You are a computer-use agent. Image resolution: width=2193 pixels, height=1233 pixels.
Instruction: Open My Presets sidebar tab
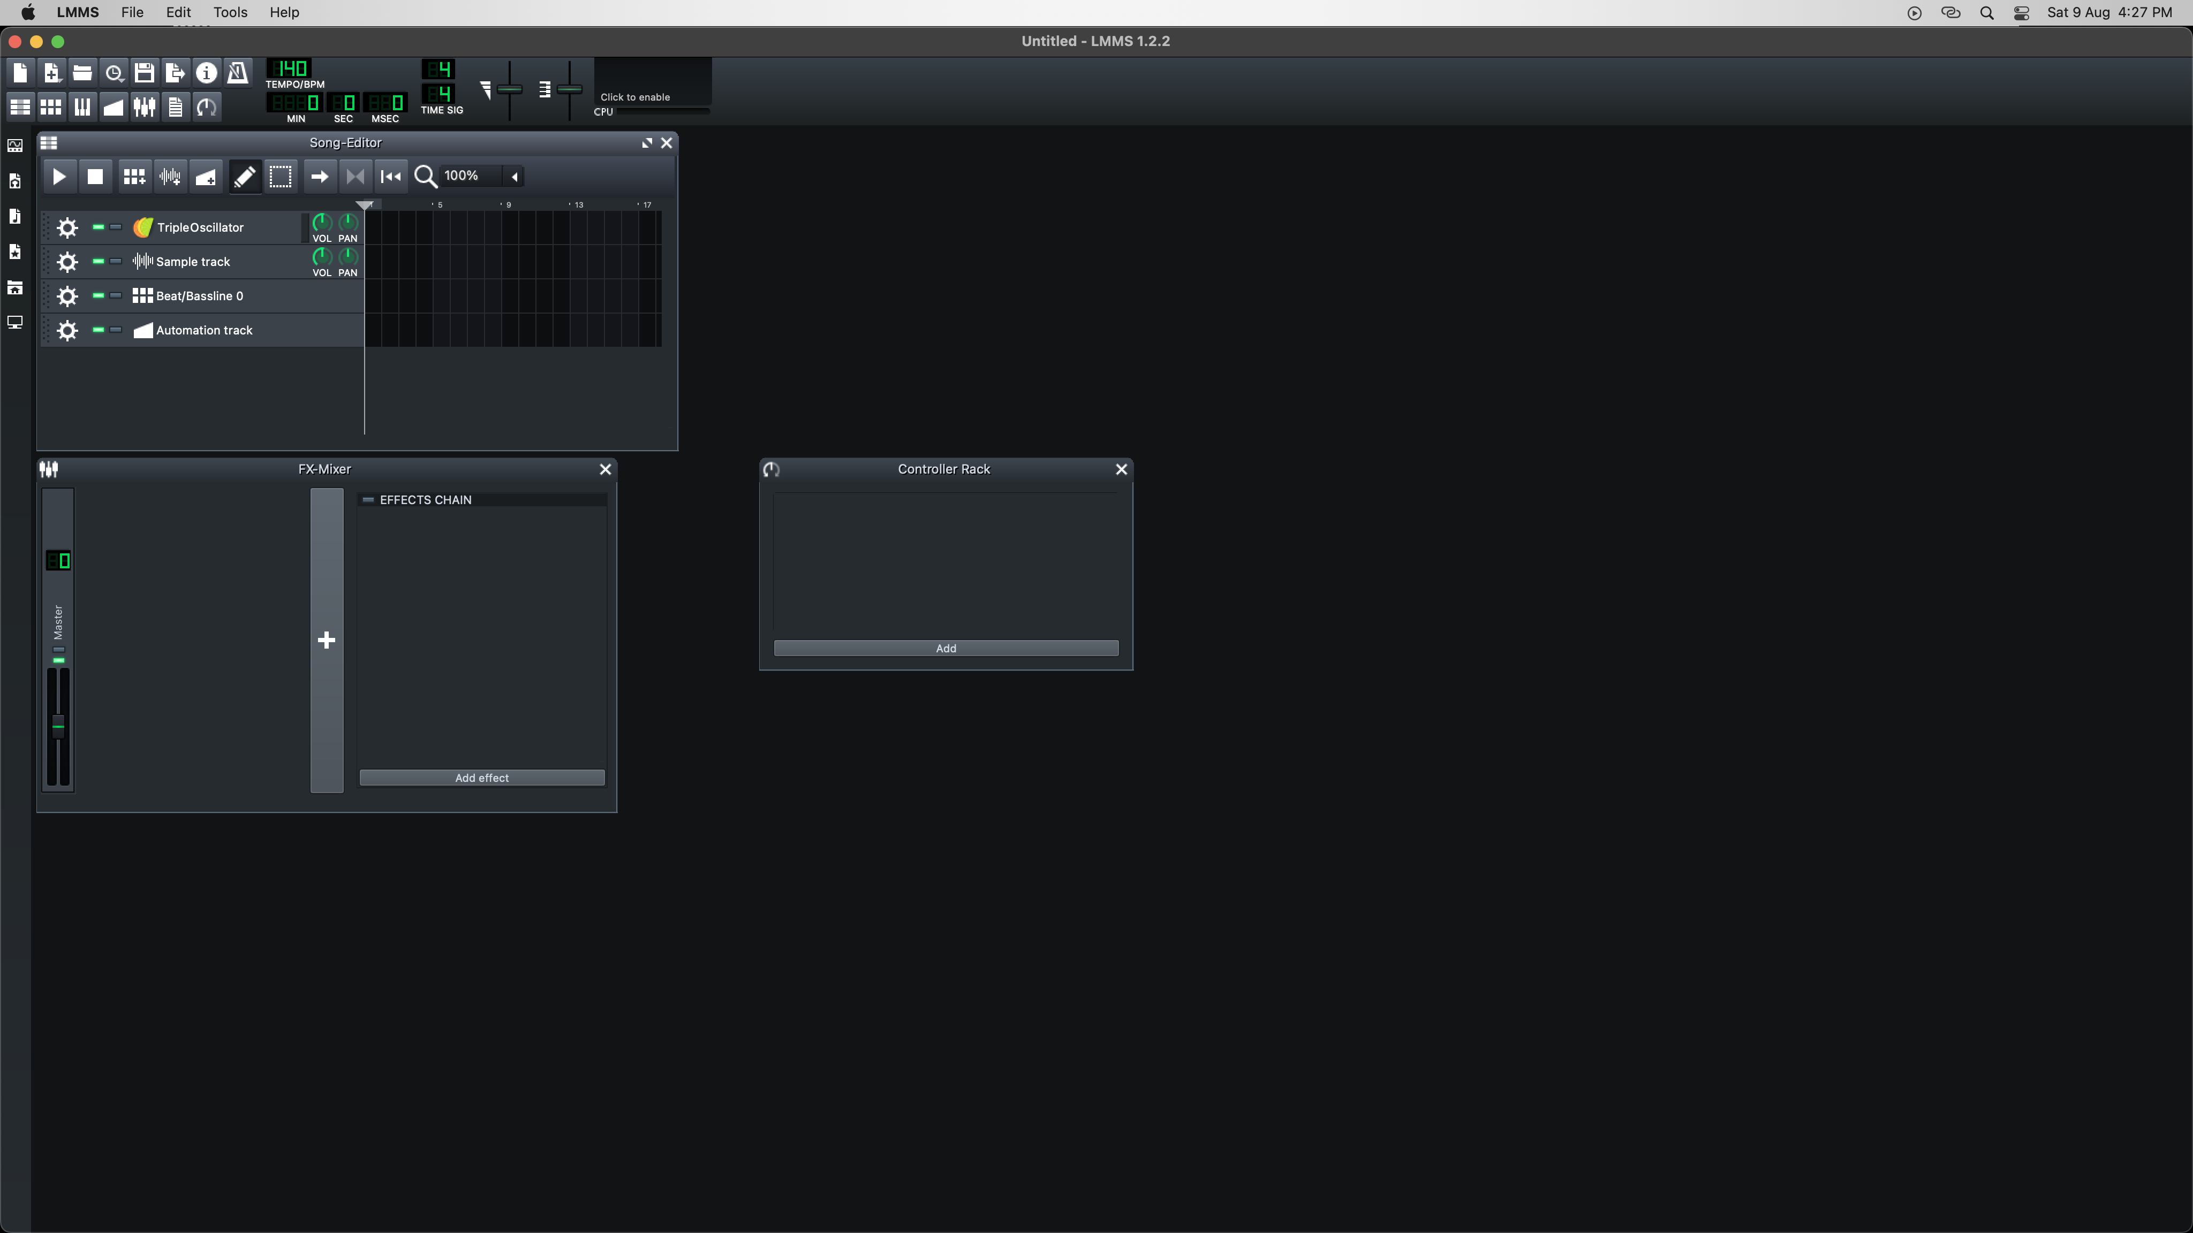(16, 252)
